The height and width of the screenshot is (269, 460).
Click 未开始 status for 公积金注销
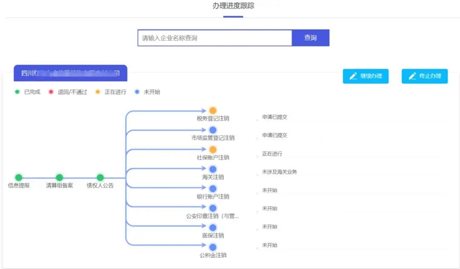coord(270,245)
